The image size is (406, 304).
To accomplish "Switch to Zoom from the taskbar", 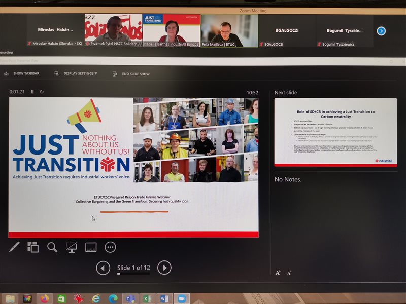I will pos(182,299).
